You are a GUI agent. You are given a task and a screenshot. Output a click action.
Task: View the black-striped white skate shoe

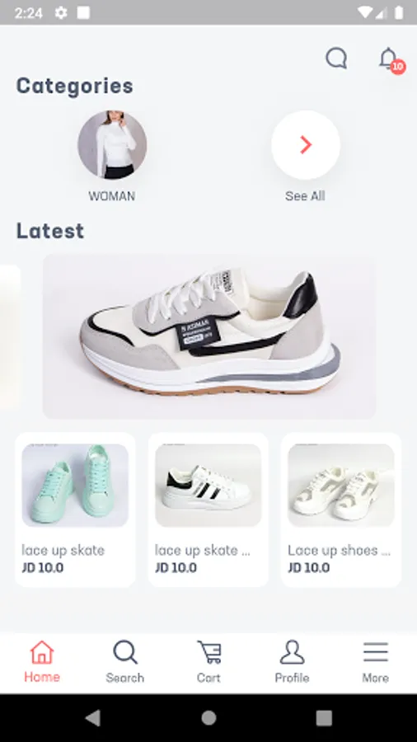pyautogui.click(x=208, y=510)
